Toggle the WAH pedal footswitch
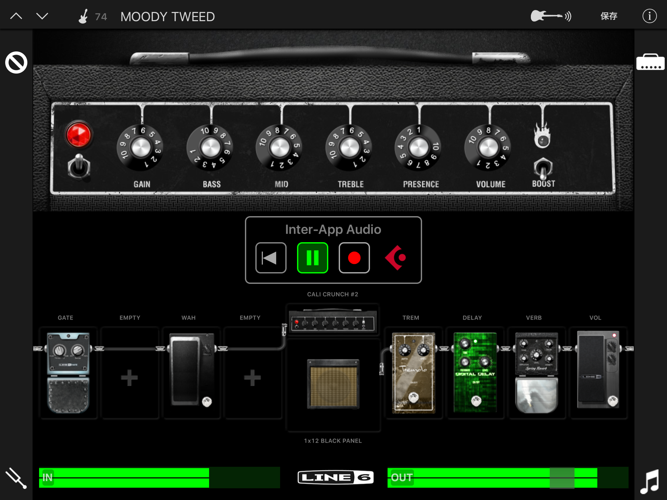This screenshot has width=667, height=500. 207,402
